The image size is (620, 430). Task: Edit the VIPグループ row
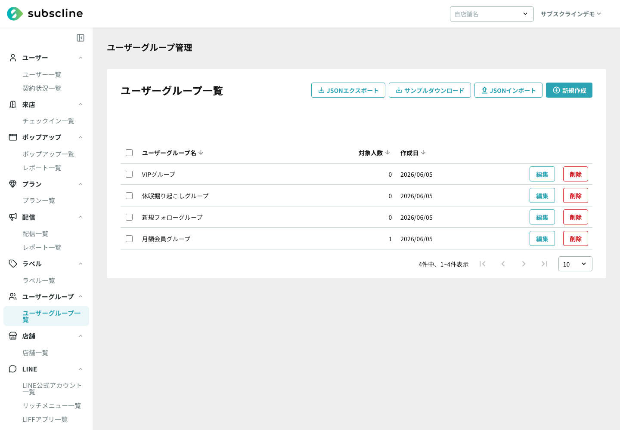pos(542,174)
